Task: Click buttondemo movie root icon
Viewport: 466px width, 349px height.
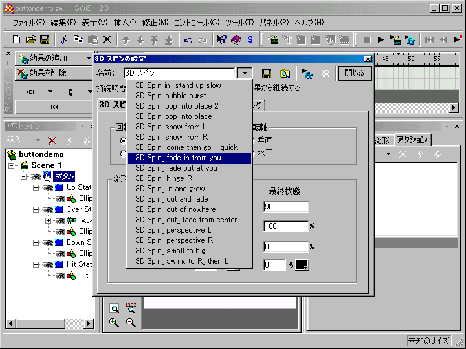Action: [12, 154]
